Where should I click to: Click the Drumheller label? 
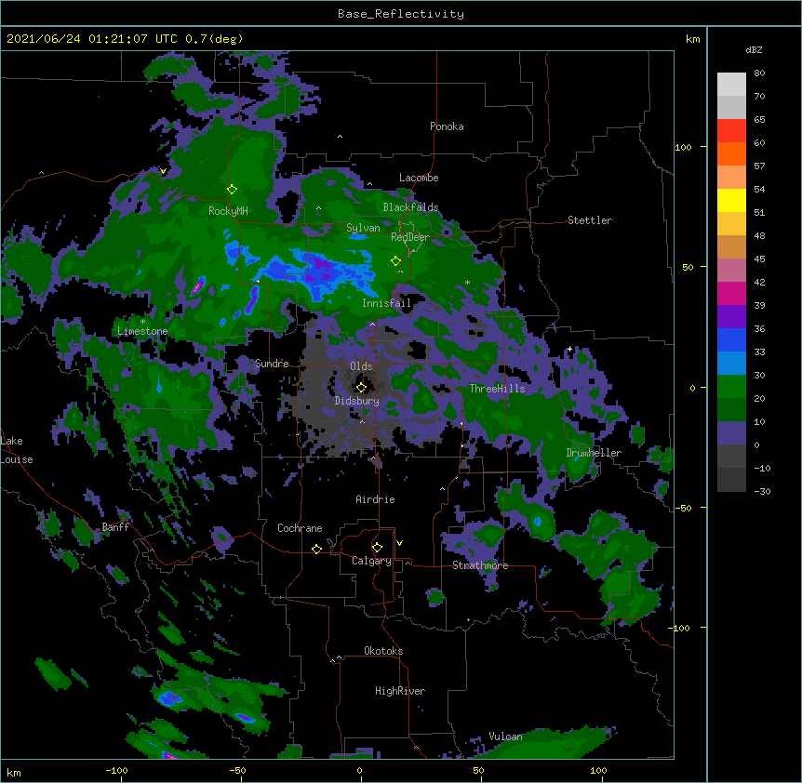594,453
